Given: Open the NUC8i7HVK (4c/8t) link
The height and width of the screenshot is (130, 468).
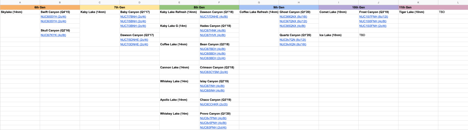Looking at the screenshot, I should pos(213,35).
